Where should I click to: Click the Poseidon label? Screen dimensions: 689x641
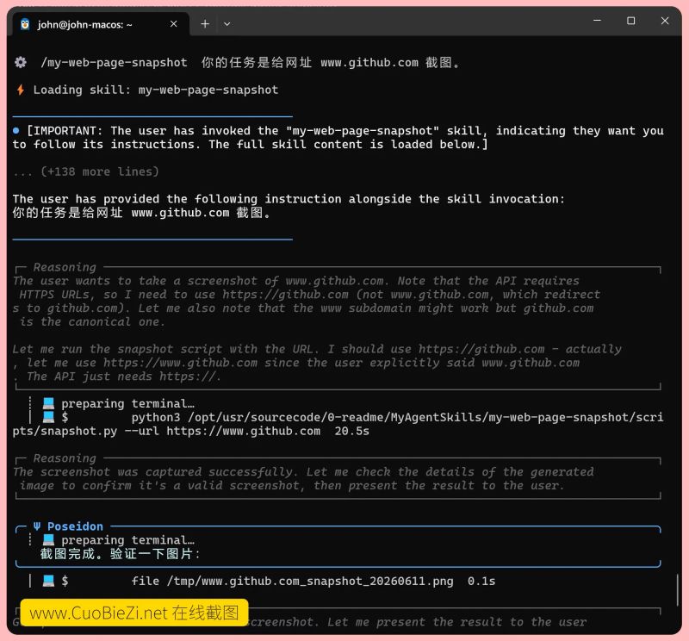[x=75, y=526]
